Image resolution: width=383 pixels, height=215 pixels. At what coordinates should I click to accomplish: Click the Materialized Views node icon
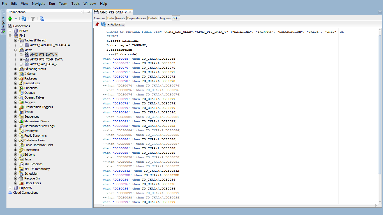(21, 121)
